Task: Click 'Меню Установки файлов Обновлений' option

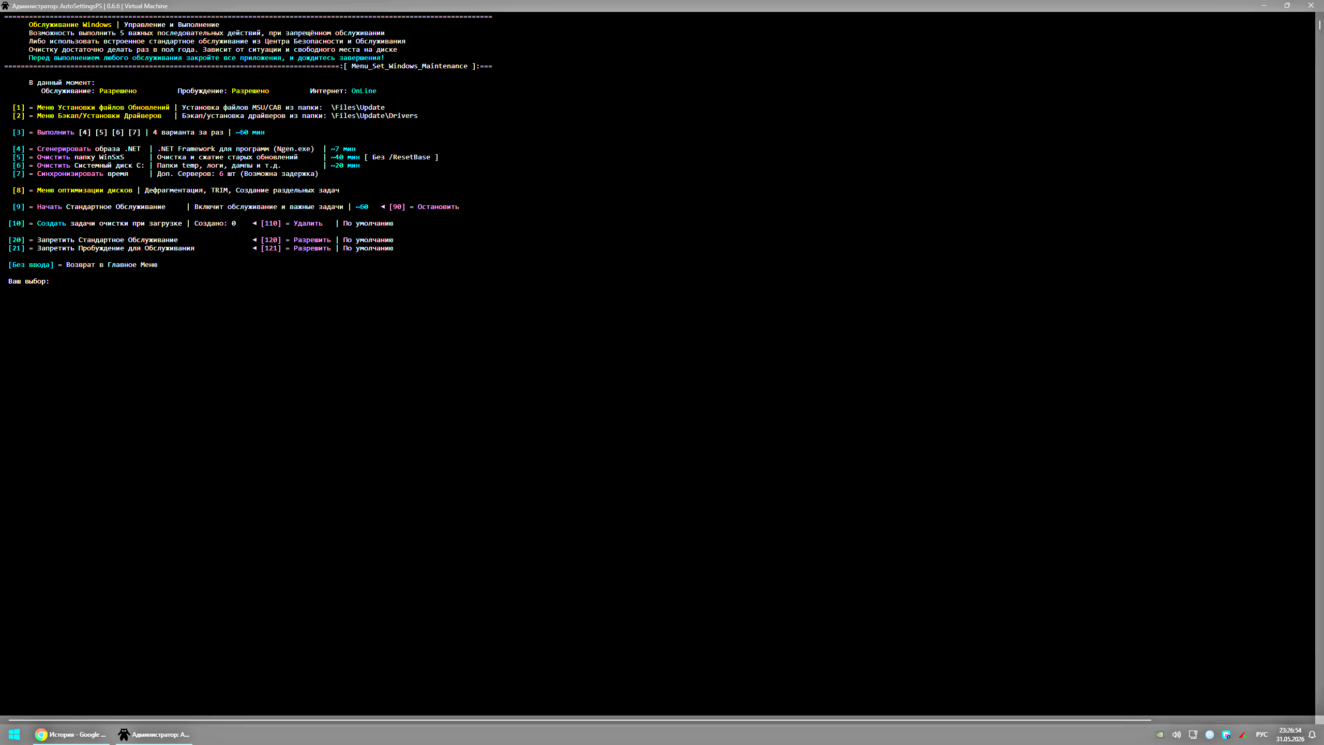Action: 103,107
